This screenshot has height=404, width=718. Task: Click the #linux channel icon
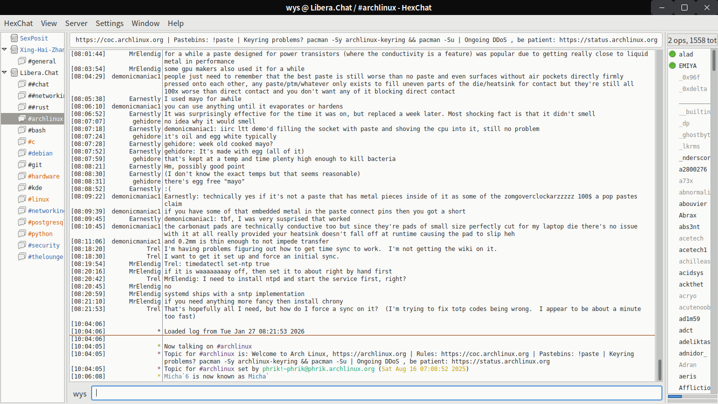point(22,199)
